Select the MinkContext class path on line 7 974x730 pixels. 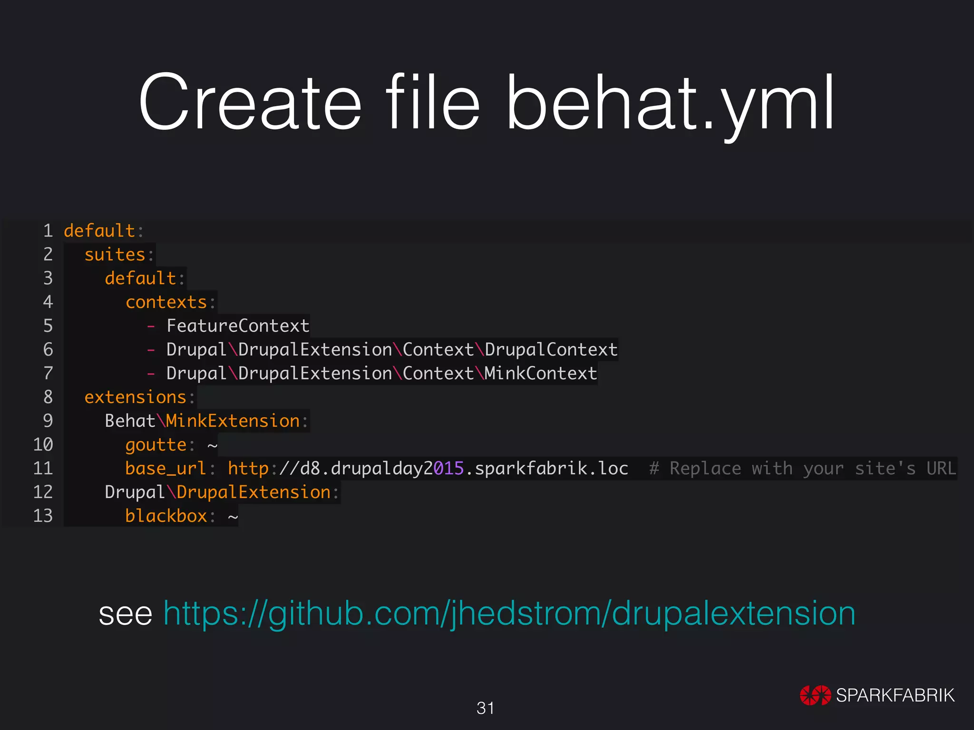[381, 374]
